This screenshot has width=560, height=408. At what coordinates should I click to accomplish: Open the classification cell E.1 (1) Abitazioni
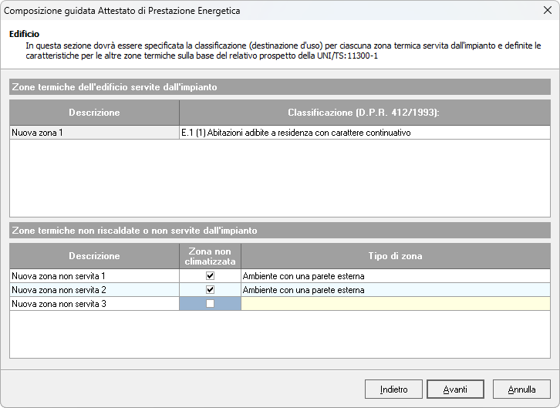tap(364, 133)
